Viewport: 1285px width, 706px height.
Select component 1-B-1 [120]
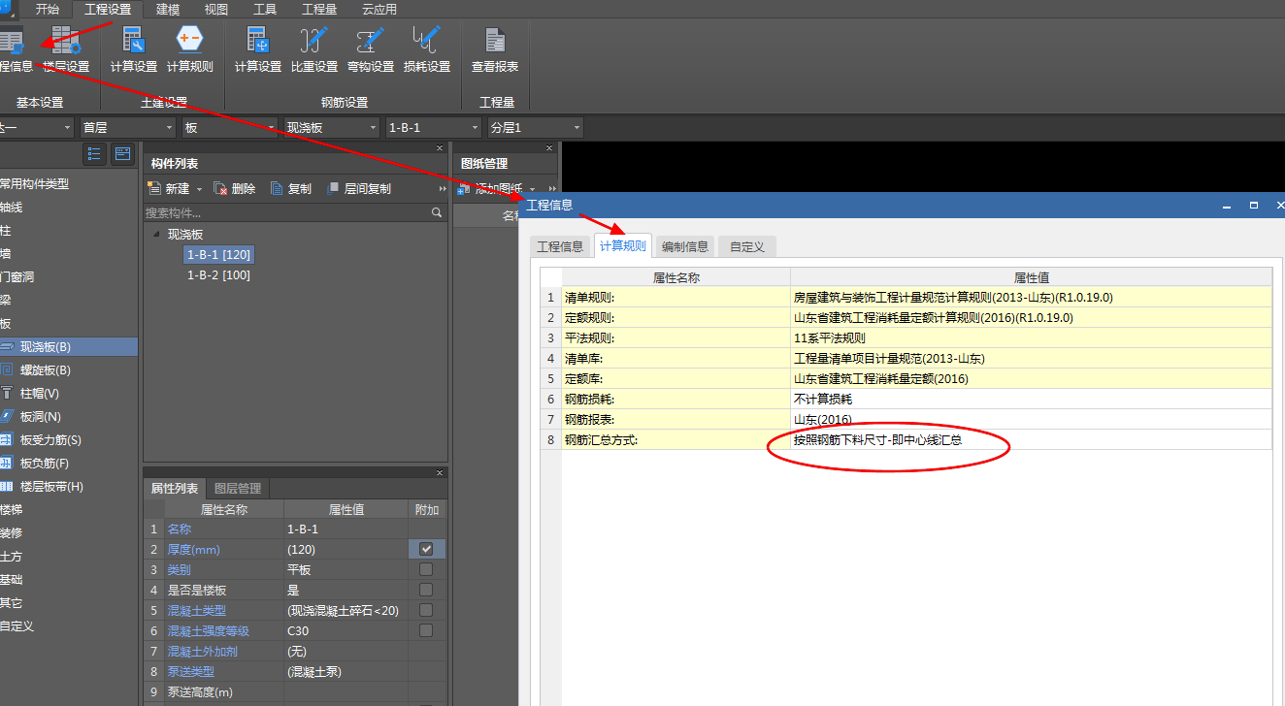[218, 254]
